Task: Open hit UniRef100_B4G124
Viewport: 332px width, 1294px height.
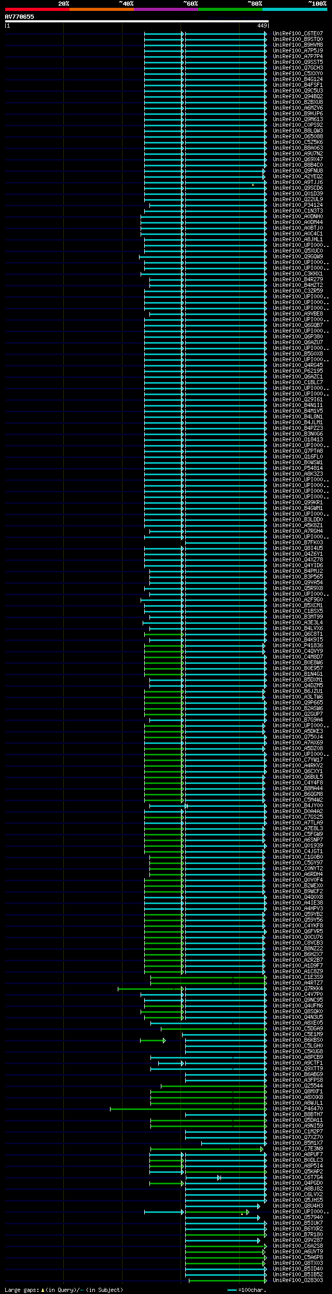Action: point(298,80)
